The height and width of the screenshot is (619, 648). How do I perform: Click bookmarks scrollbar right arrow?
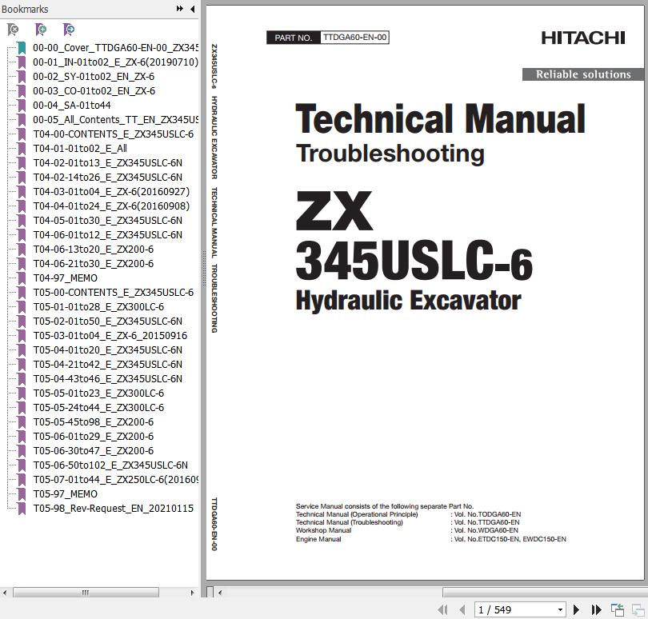tap(192, 593)
